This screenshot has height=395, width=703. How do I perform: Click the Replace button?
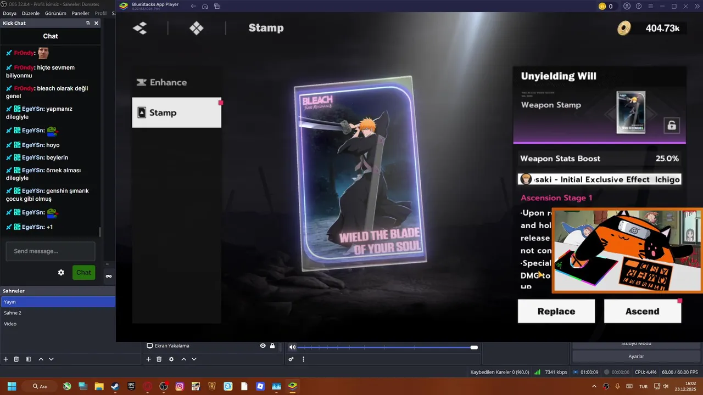coord(556,311)
